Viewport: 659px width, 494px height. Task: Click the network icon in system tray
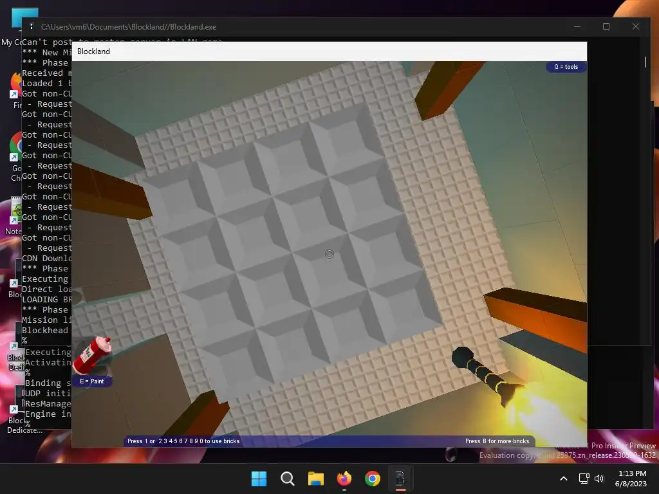[x=584, y=479]
